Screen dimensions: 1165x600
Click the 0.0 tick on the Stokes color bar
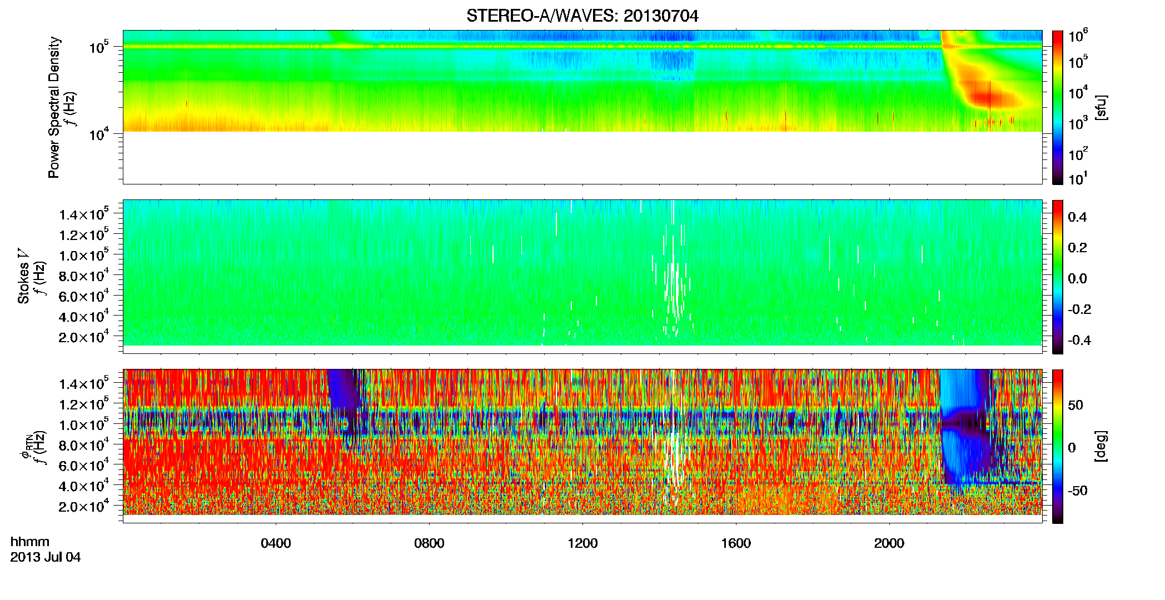(1077, 278)
